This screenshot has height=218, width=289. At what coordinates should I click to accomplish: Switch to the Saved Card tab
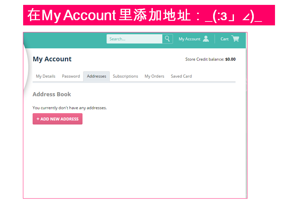tap(181, 76)
